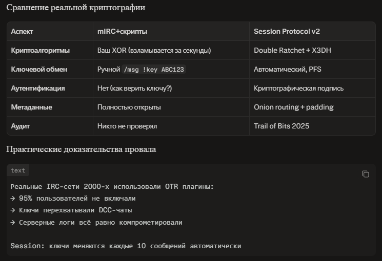Select the 'Никто не проверял' cell
Viewport: 382px width, 261px height.
(127, 126)
